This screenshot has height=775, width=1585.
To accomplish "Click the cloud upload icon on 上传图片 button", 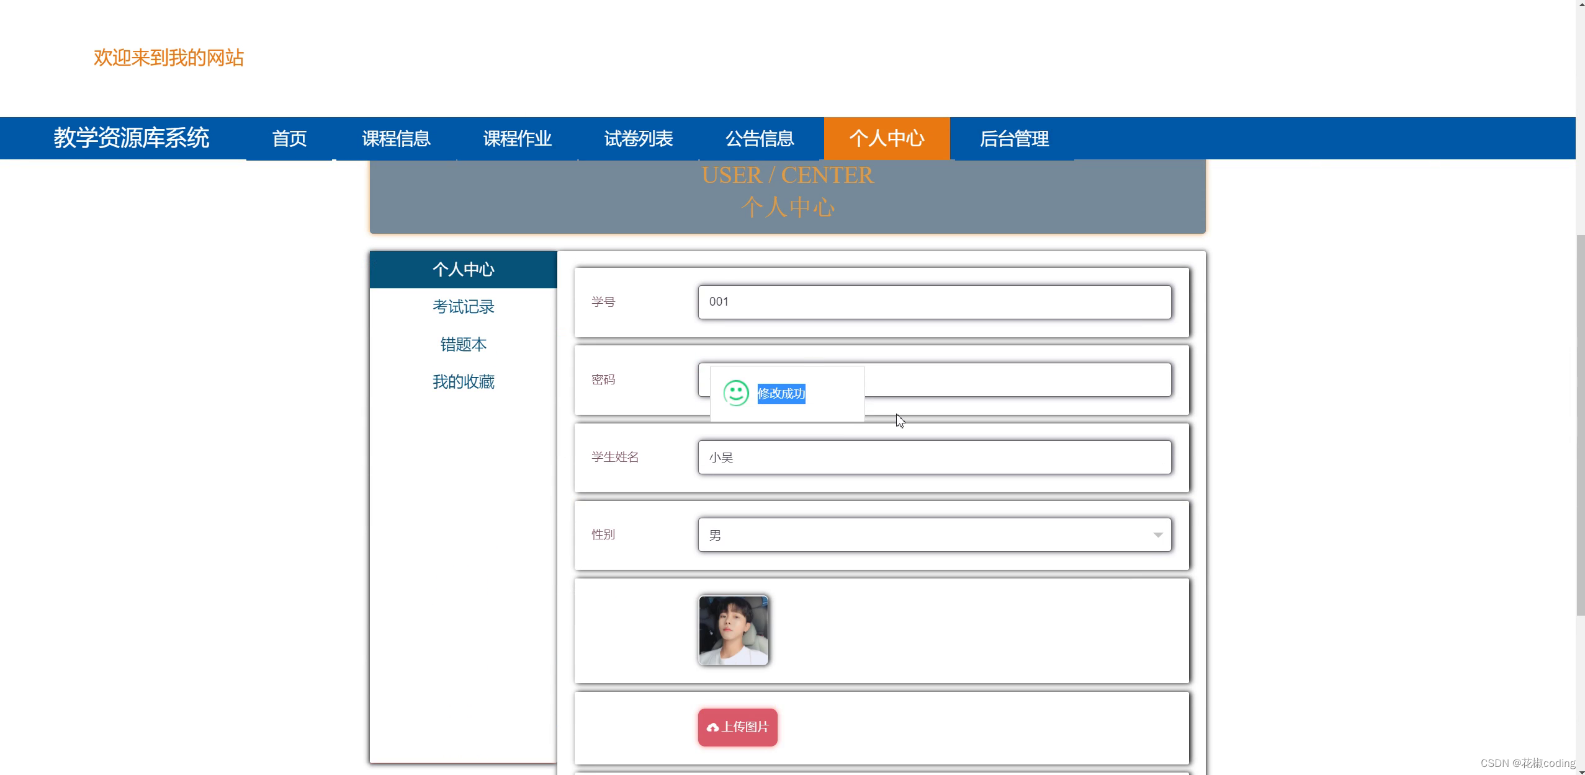I will [x=712, y=727].
